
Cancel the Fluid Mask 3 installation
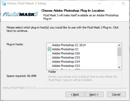(x=116, y=95)
